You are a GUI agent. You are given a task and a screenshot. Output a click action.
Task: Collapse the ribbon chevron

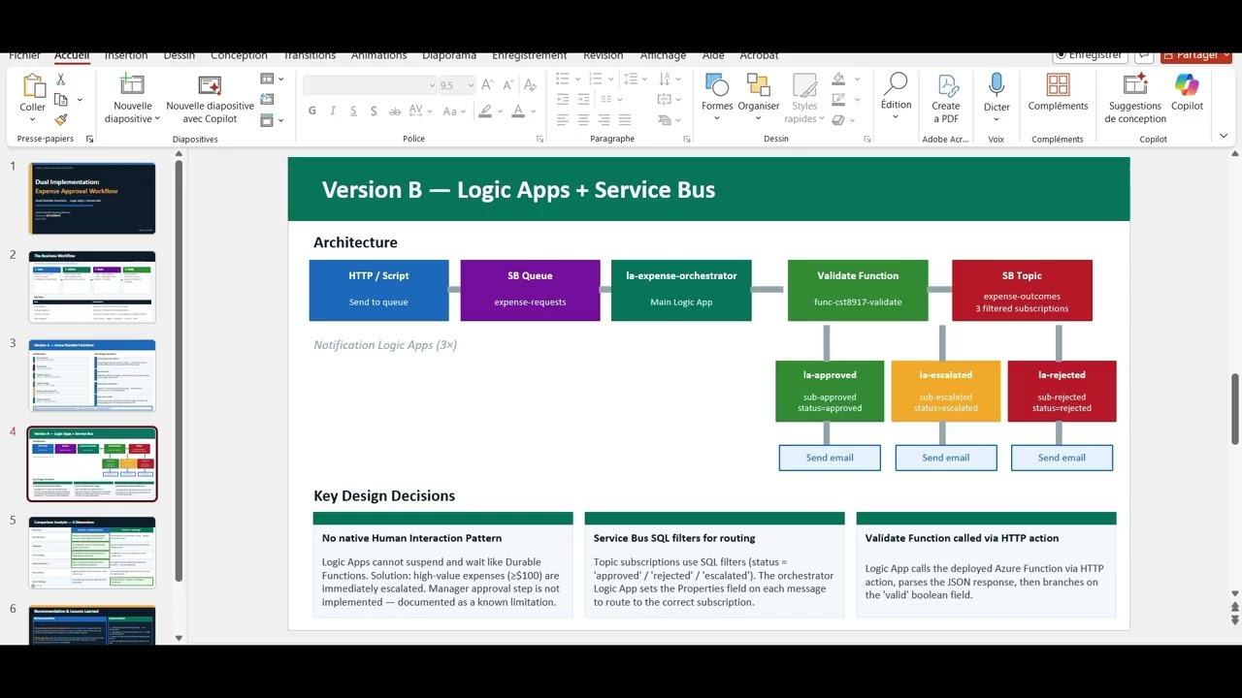click(1224, 137)
